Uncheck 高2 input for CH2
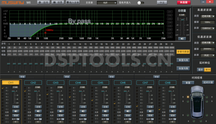 (25, 91)
